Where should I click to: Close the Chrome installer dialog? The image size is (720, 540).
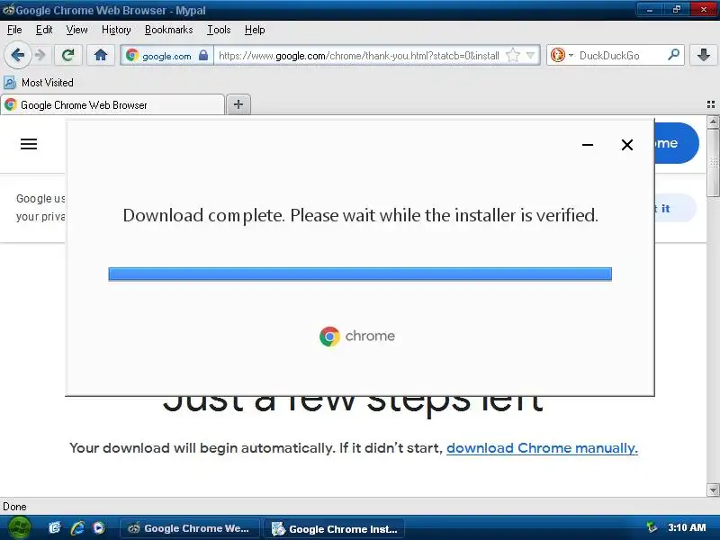(626, 145)
